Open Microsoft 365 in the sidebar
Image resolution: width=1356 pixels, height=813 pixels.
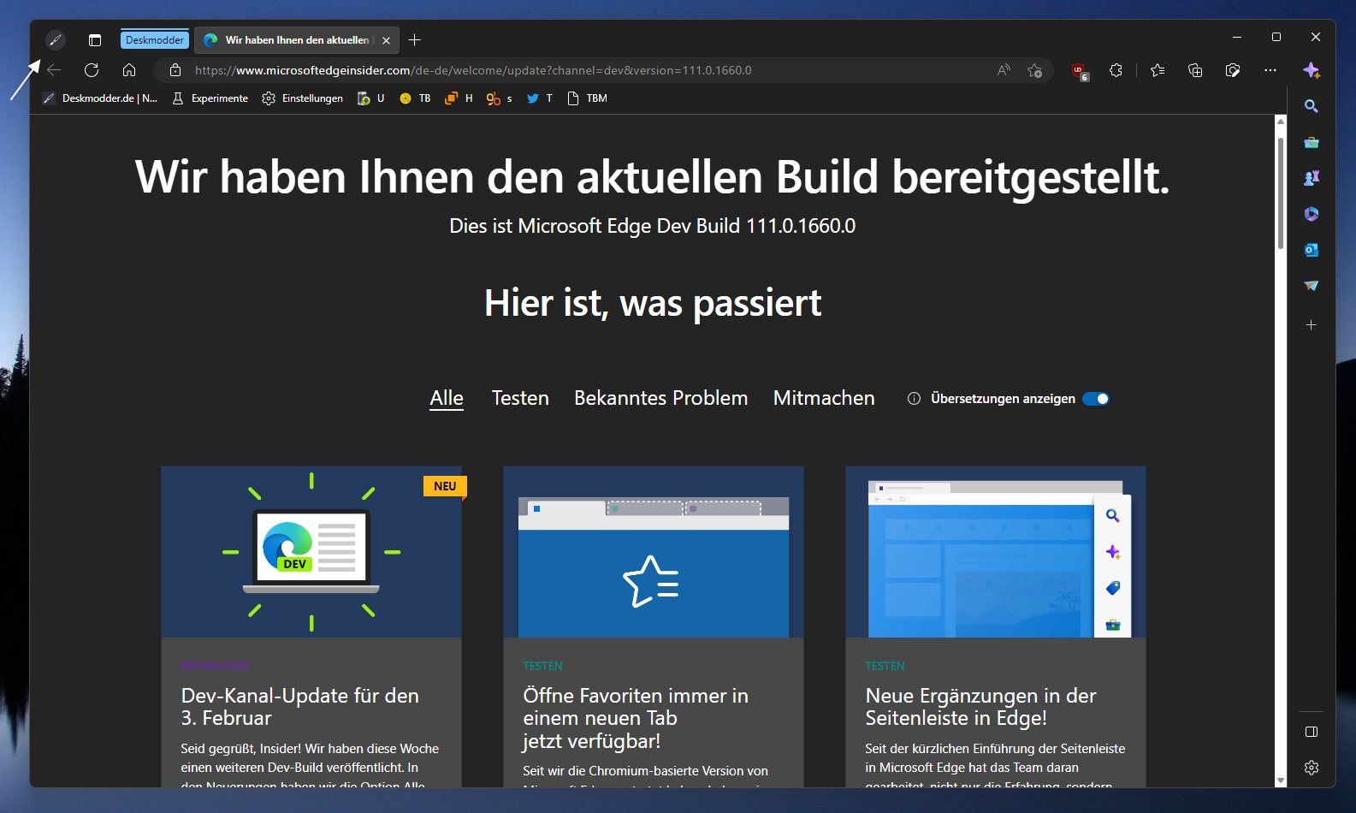(1312, 214)
